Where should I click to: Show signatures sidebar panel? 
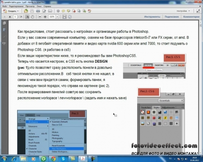point(4,44)
